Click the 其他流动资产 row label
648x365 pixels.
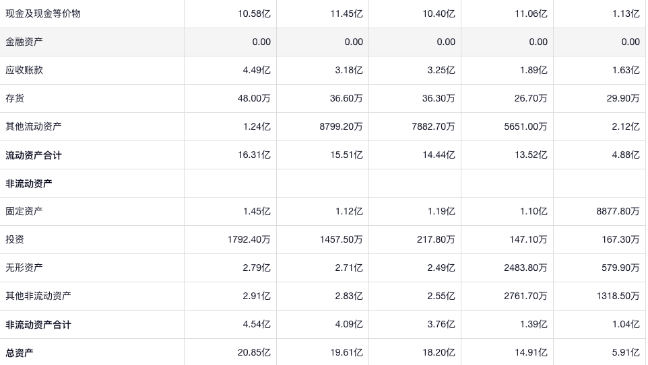34,126
